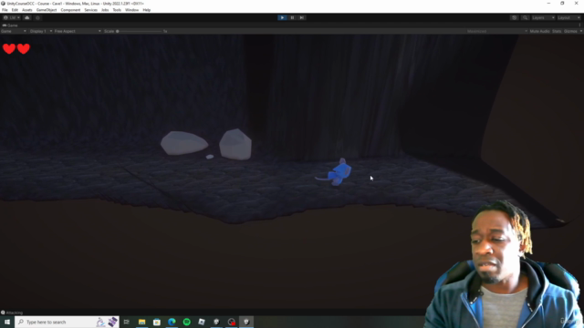Open the Assets menu
The height and width of the screenshot is (328, 584).
click(x=27, y=10)
